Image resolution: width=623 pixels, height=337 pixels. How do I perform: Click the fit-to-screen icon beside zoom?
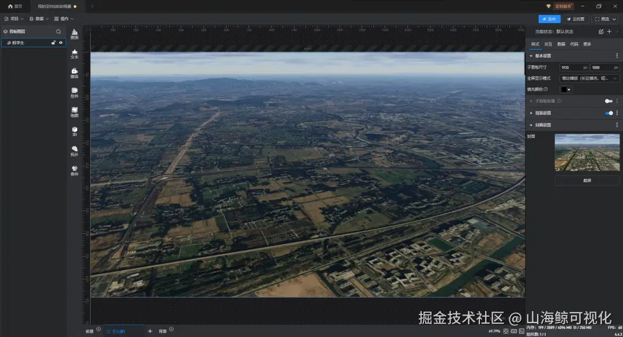(506, 331)
